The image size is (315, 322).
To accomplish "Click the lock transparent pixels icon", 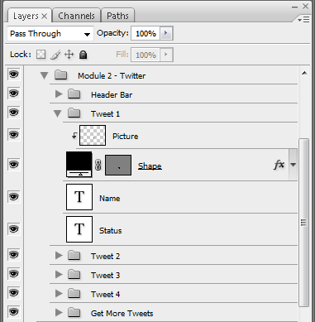I will click(x=41, y=55).
